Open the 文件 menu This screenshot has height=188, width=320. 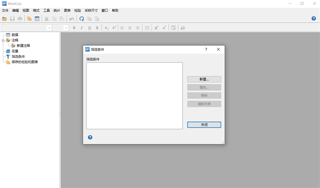click(5, 10)
